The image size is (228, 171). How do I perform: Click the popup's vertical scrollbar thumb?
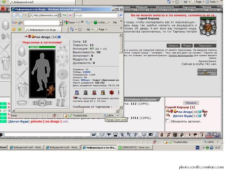coord(121,45)
